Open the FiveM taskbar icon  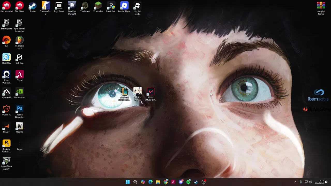(x=173, y=182)
